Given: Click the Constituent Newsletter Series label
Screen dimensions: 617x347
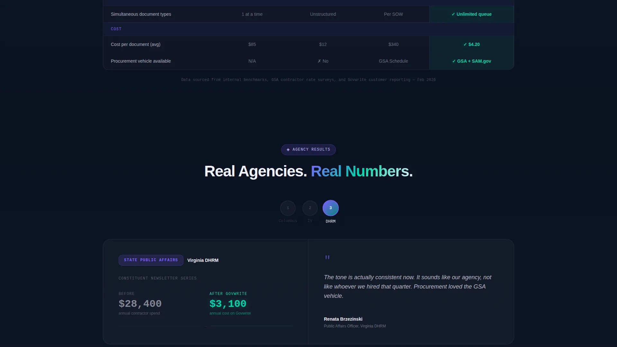Looking at the screenshot, I should coord(157,278).
